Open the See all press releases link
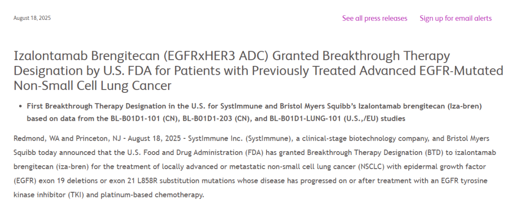The height and width of the screenshot is (208, 514). click(x=375, y=18)
